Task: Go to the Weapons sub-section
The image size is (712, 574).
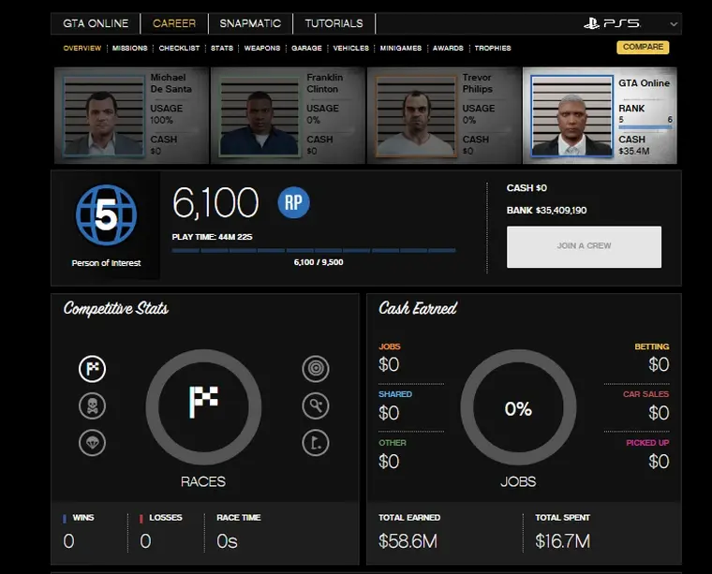Action: coord(261,48)
